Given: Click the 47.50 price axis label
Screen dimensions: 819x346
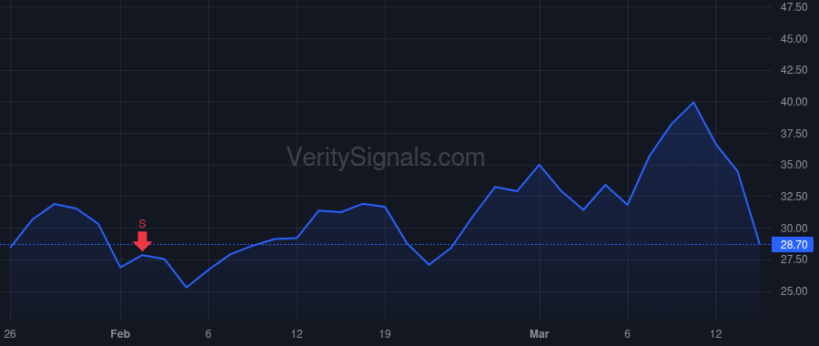Looking at the screenshot, I should coord(793,6).
